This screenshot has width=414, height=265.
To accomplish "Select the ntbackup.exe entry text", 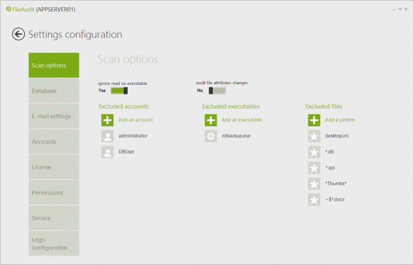I will click(236, 136).
